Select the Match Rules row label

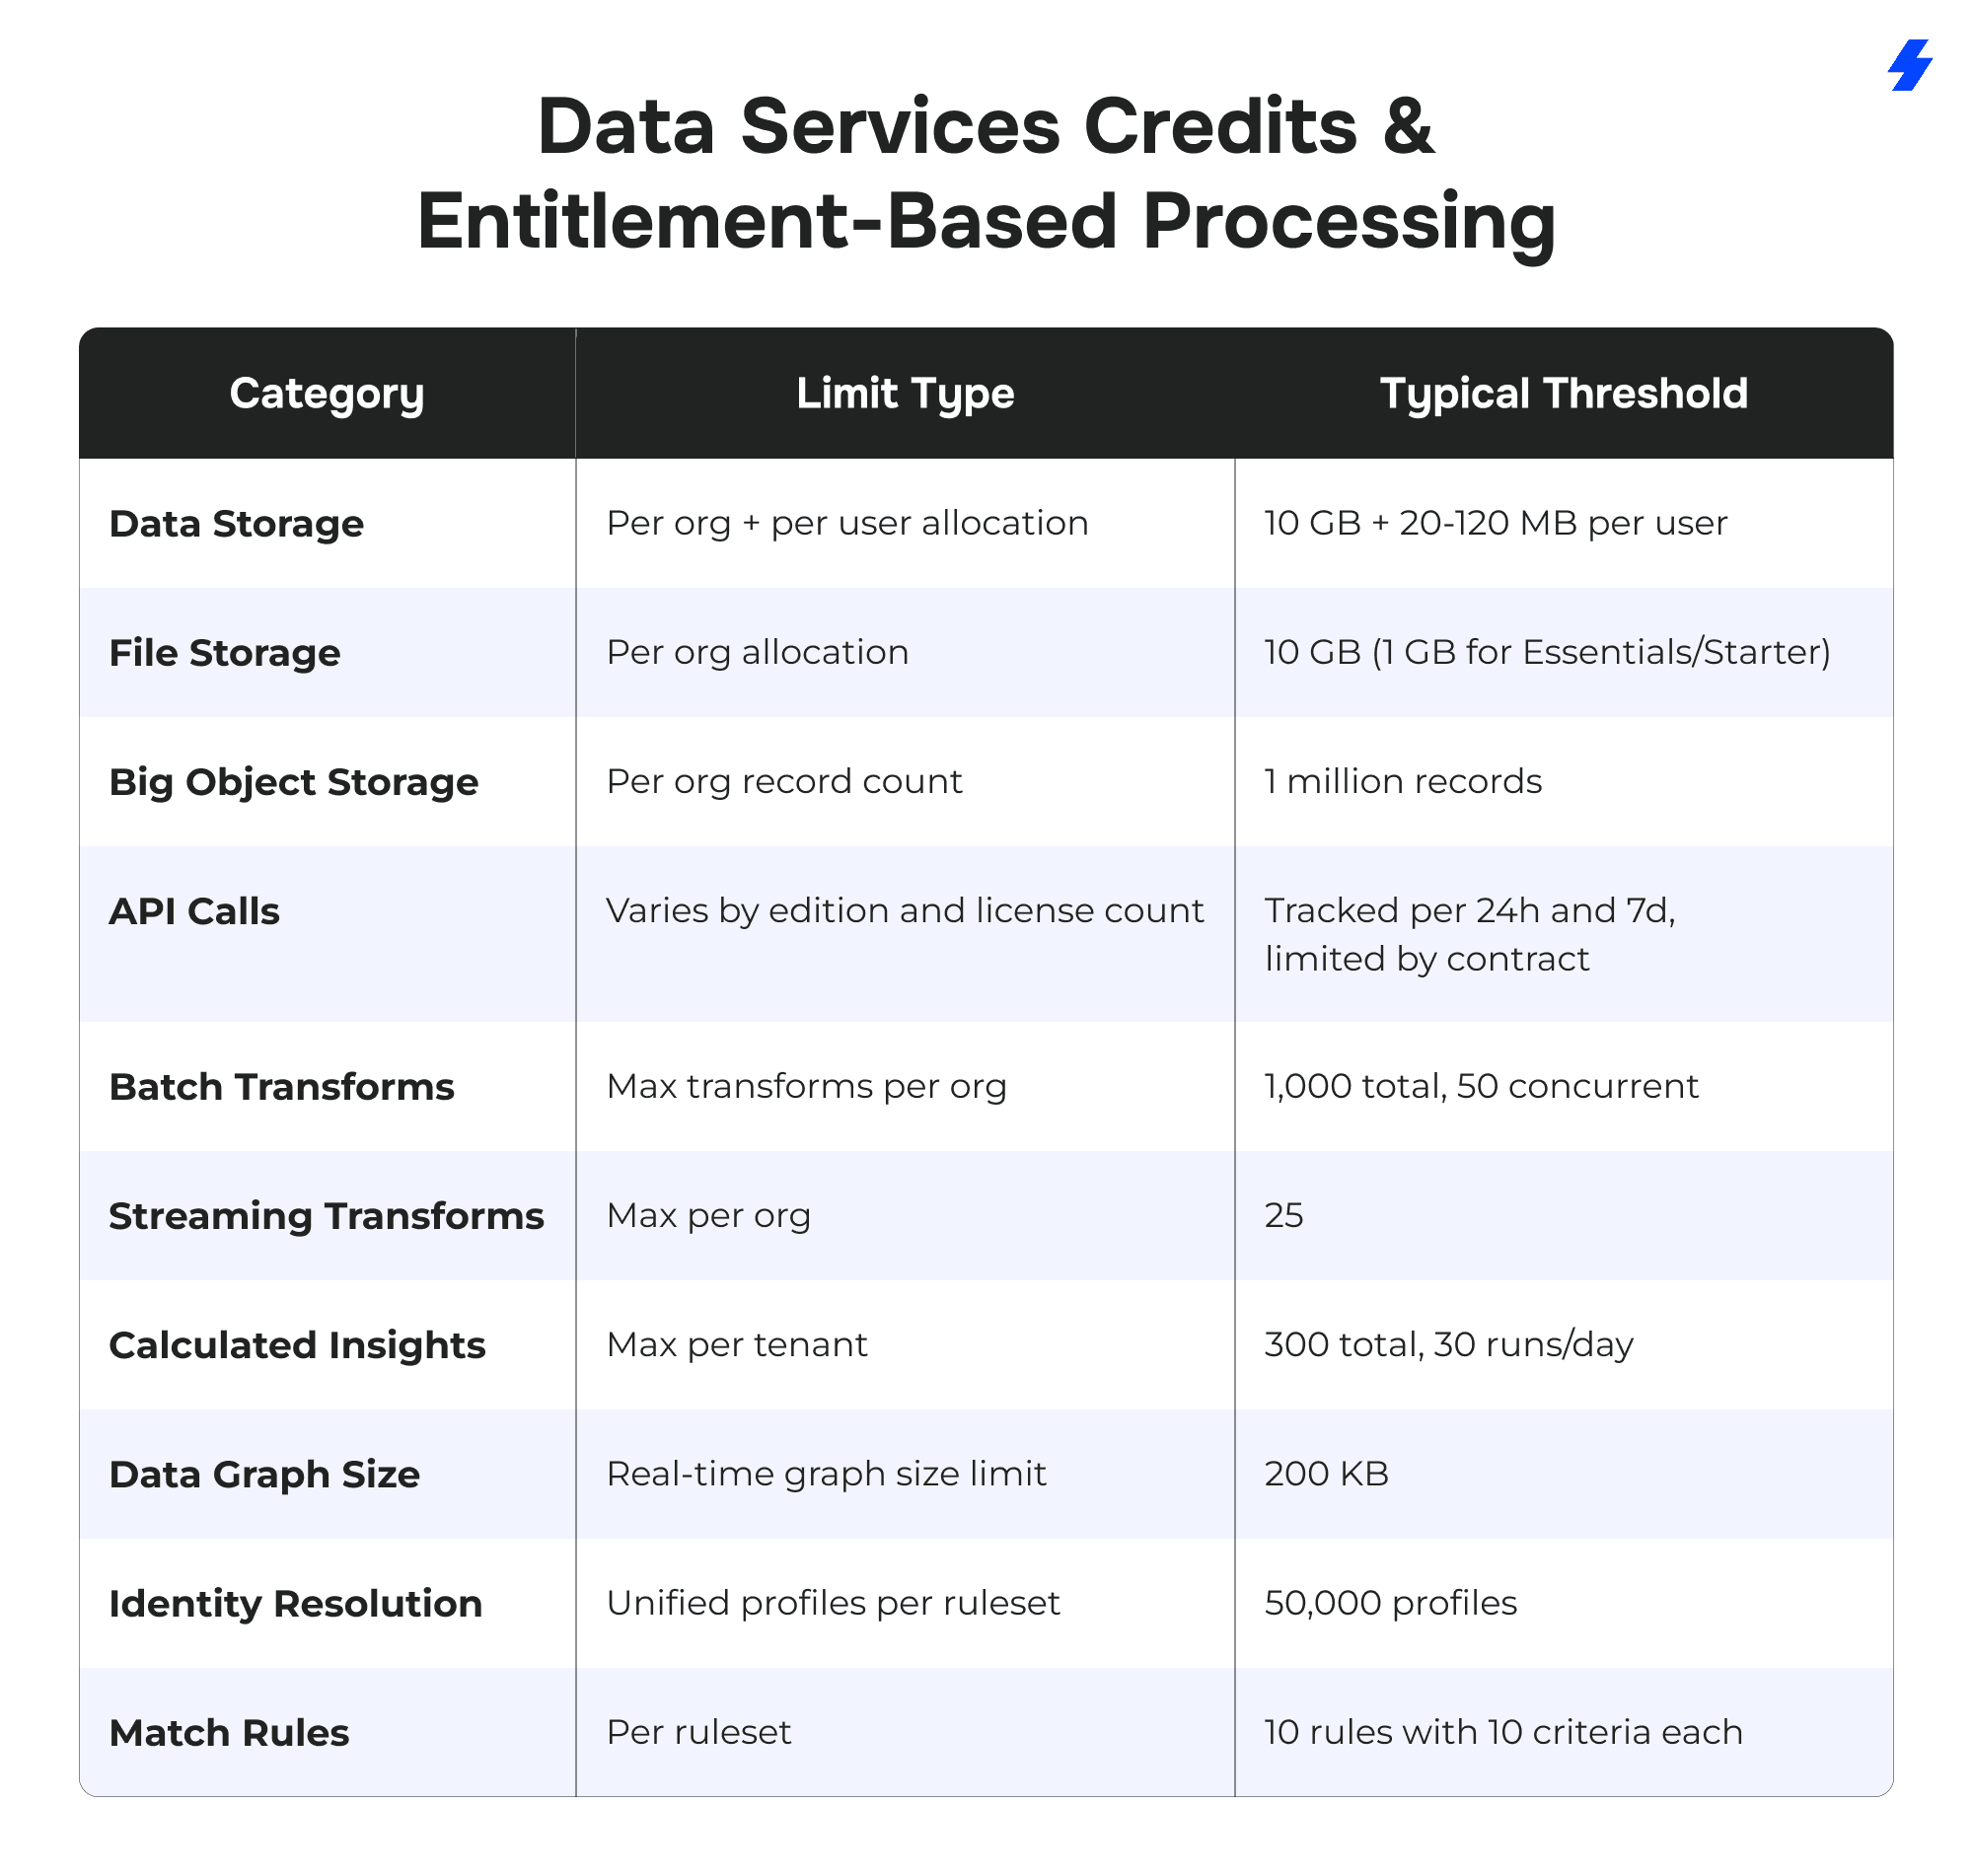point(229,1731)
